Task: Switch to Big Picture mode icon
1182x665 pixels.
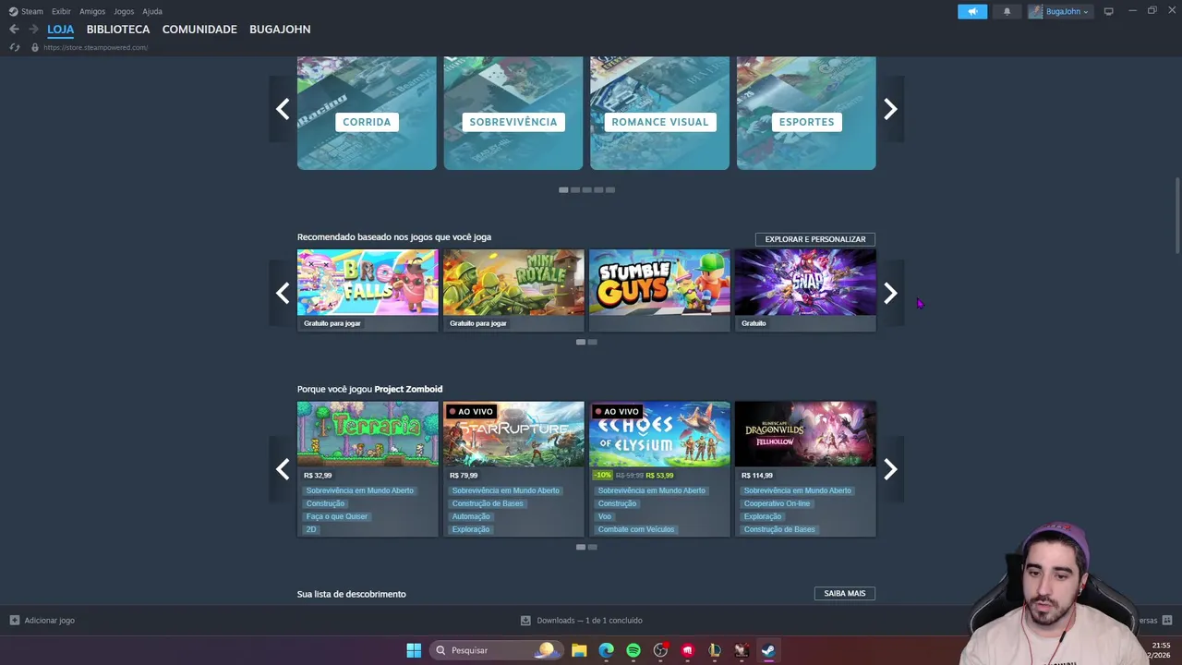Action: coord(1109,11)
